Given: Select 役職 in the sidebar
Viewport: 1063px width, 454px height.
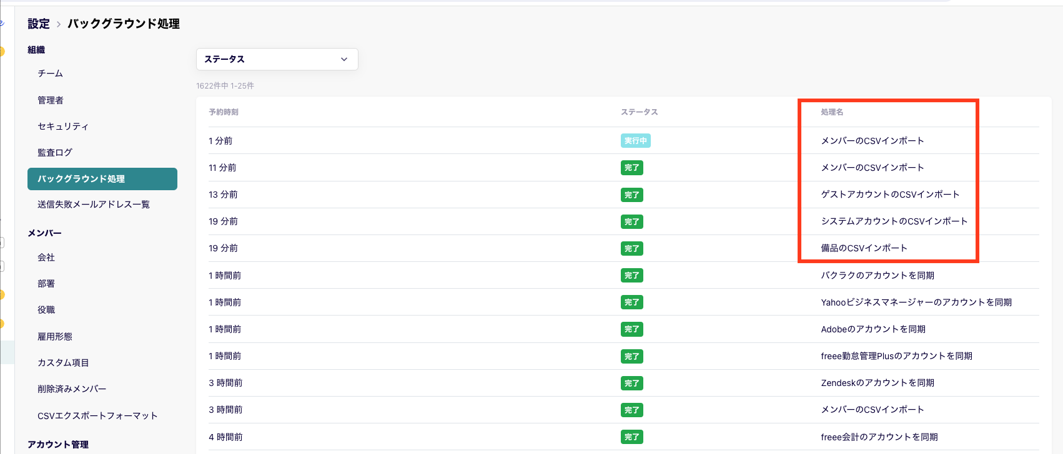Looking at the screenshot, I should click(x=46, y=310).
